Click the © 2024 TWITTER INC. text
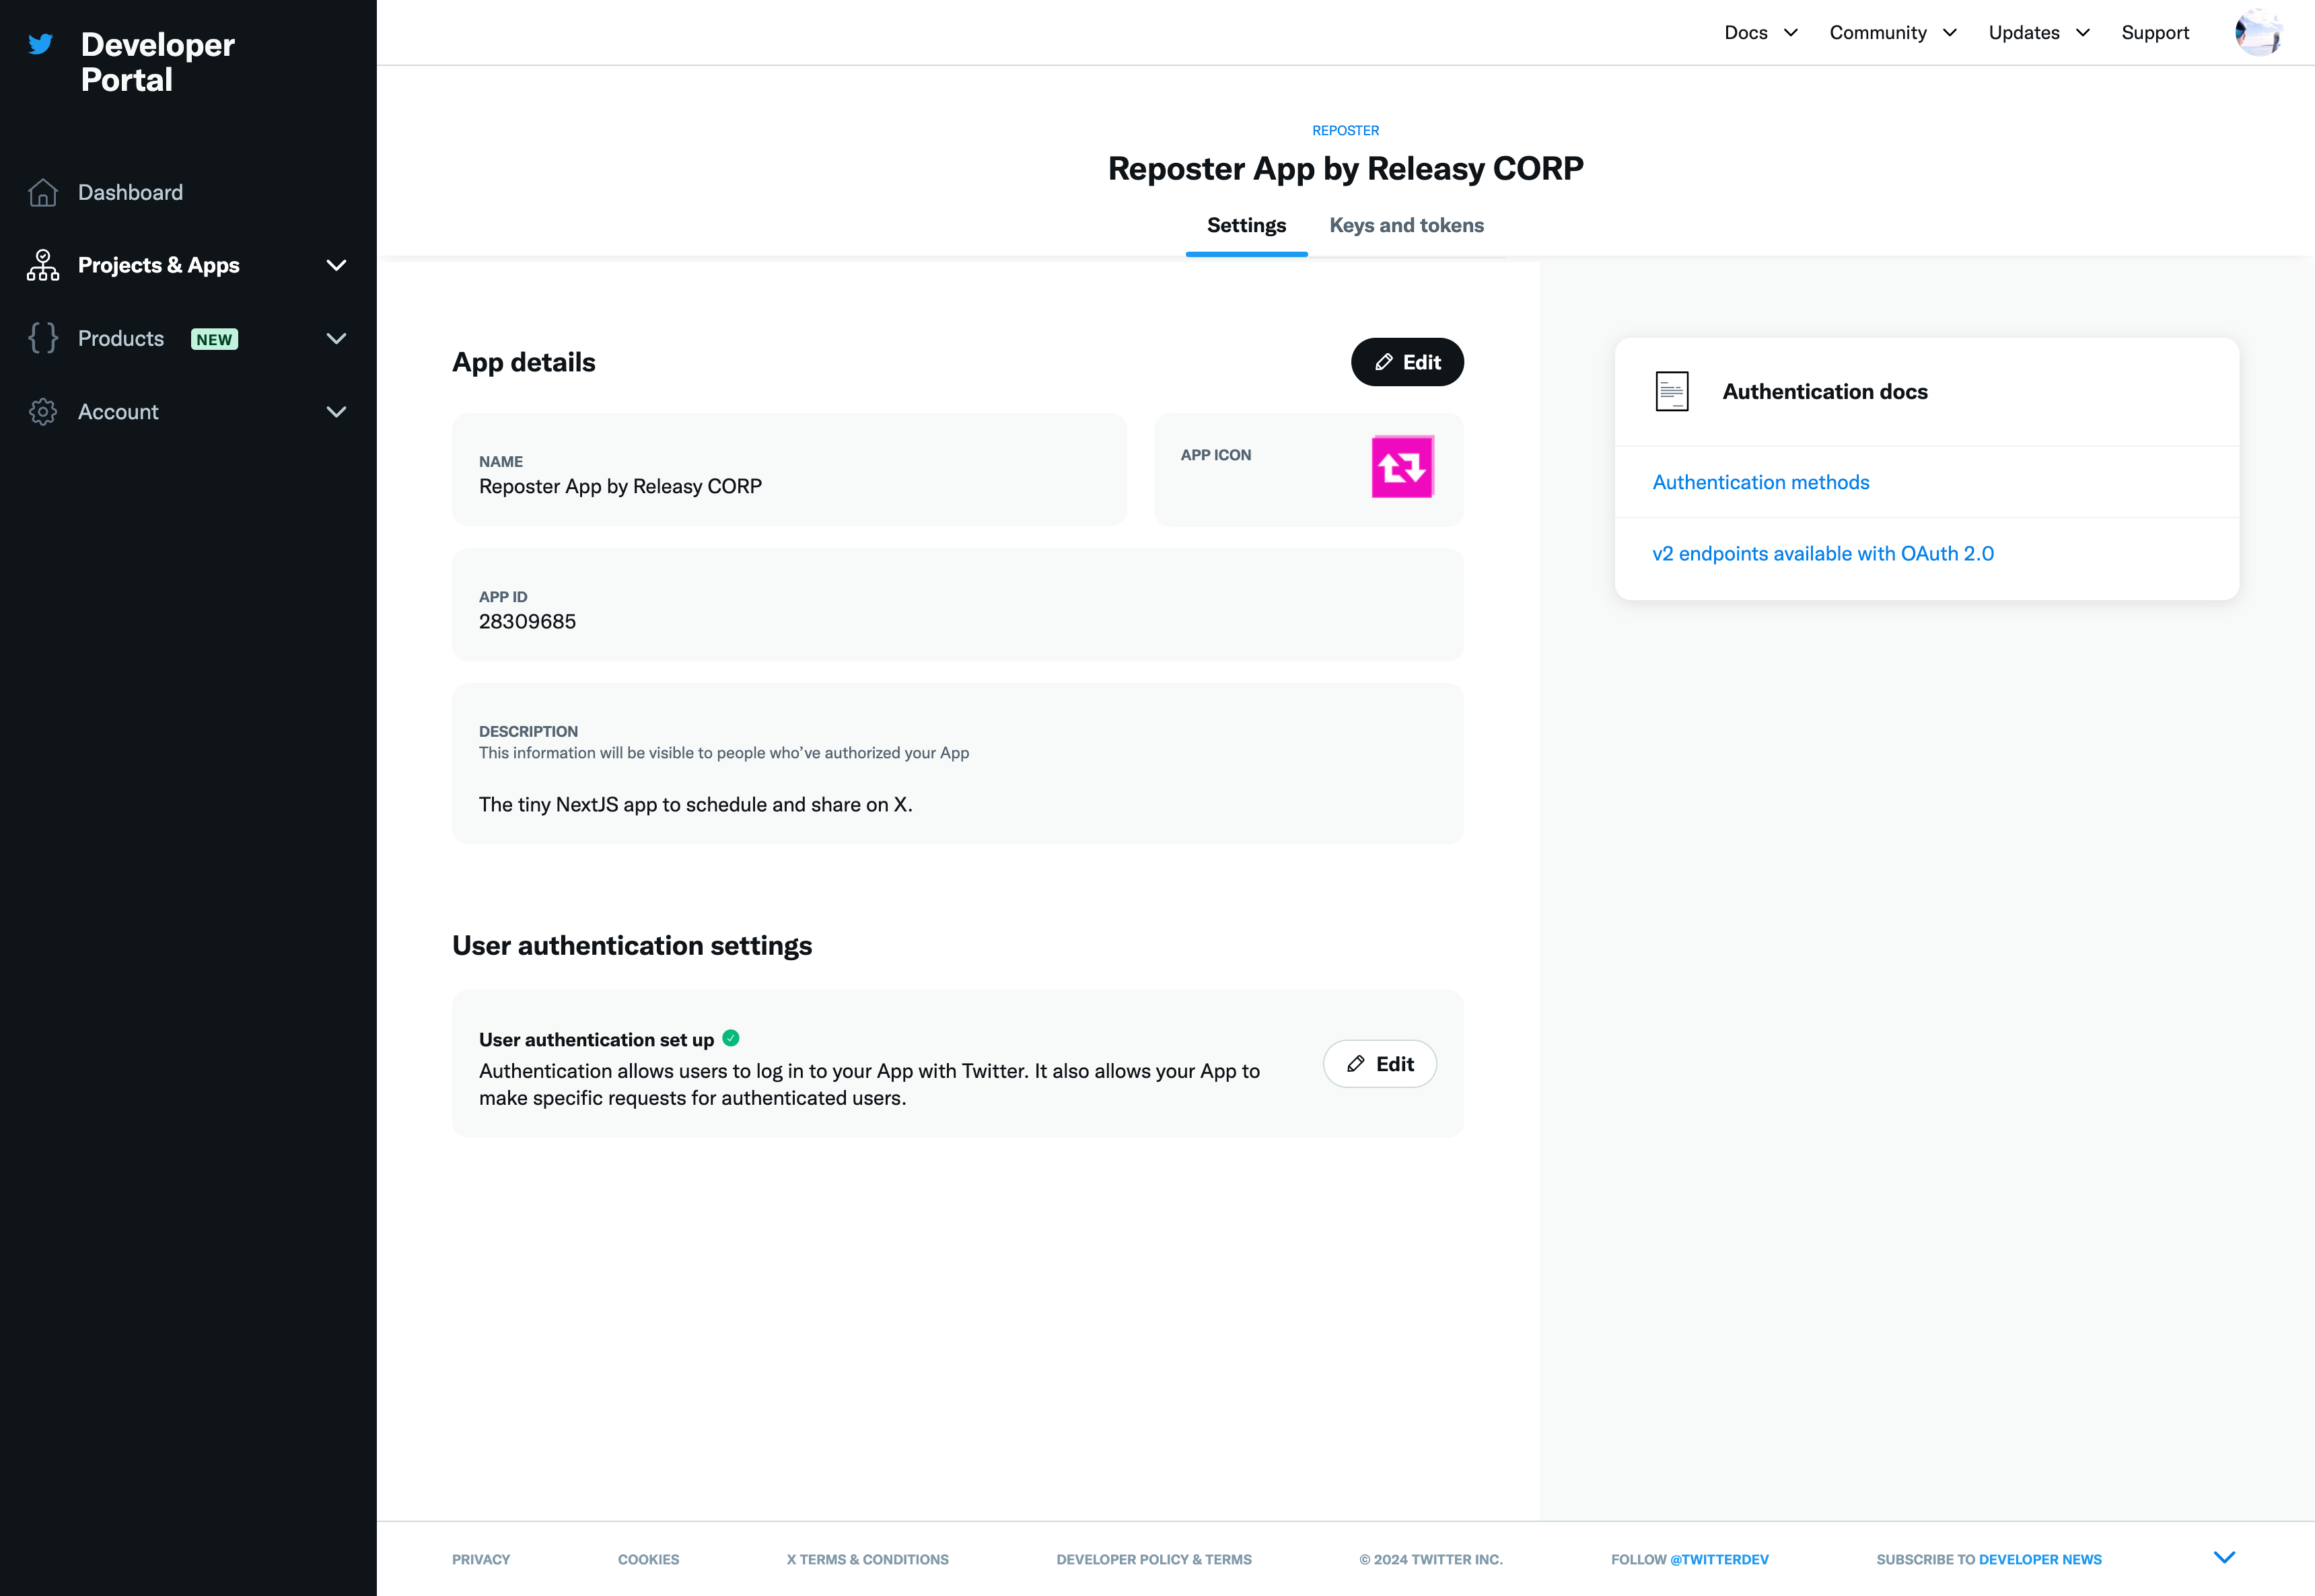 pyautogui.click(x=1430, y=1559)
